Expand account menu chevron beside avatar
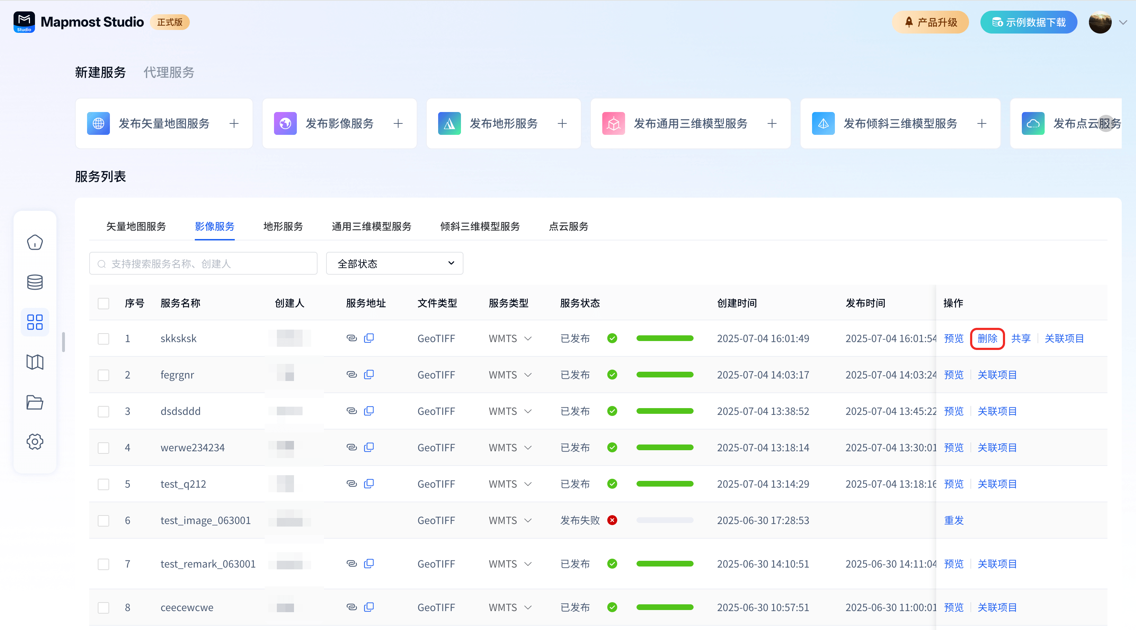This screenshot has height=630, width=1136. (1123, 22)
